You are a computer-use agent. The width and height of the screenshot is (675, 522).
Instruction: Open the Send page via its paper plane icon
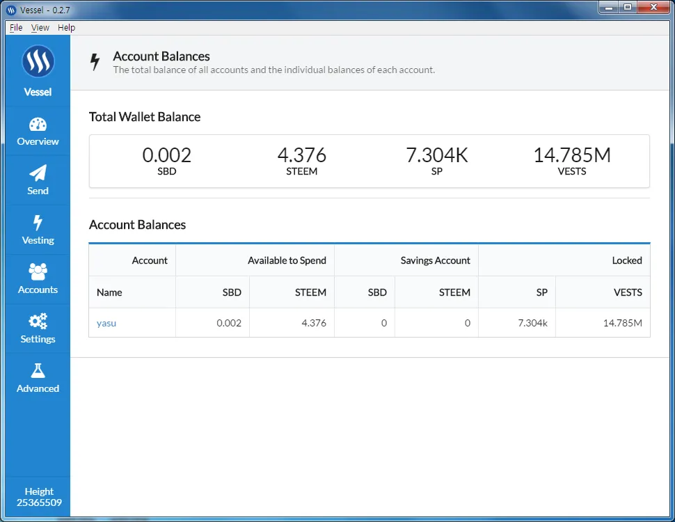(x=38, y=173)
